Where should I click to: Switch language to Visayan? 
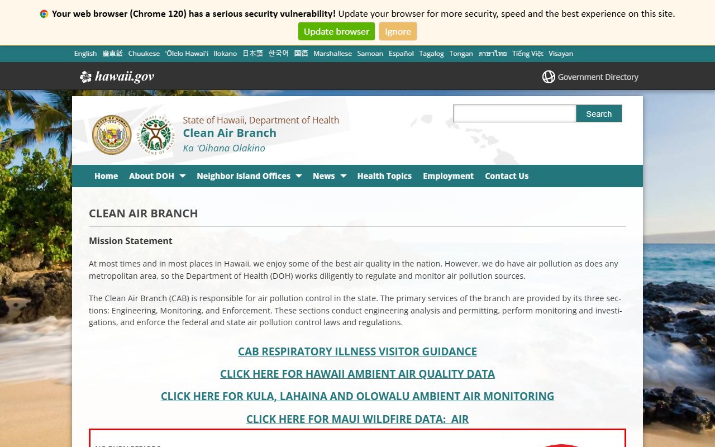[x=561, y=54]
